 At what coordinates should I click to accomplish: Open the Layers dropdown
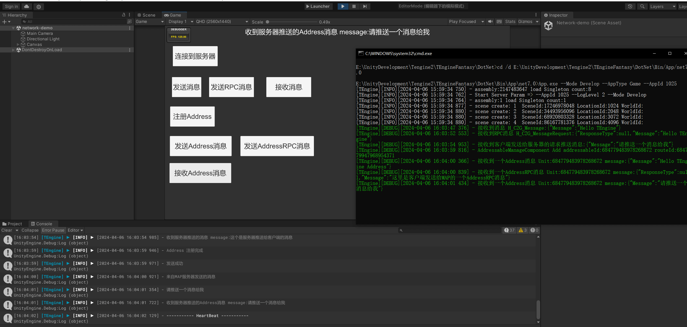[663, 7]
